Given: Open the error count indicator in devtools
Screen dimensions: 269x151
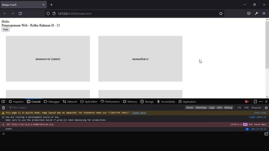Looking at the screenshot, I should pyautogui.click(x=247, y=102).
